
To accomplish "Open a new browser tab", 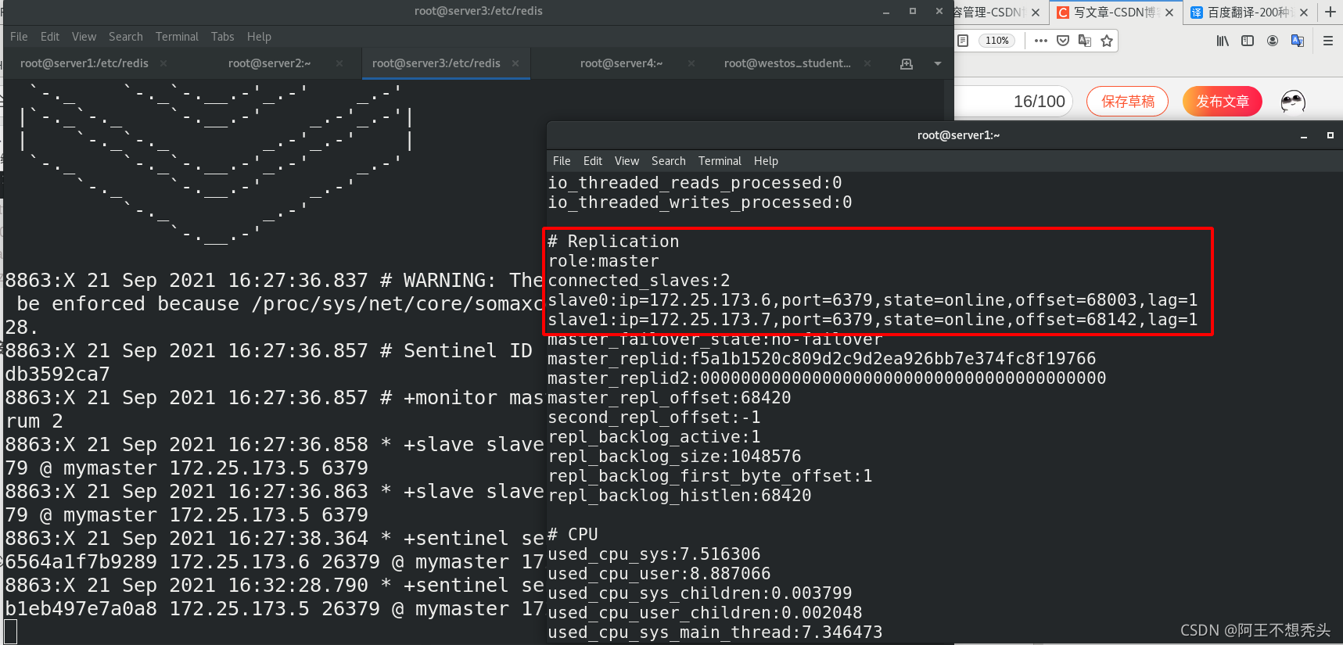I will click(x=1330, y=12).
